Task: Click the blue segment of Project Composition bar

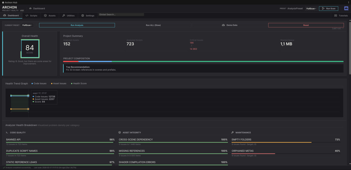Action: tap(95, 62)
